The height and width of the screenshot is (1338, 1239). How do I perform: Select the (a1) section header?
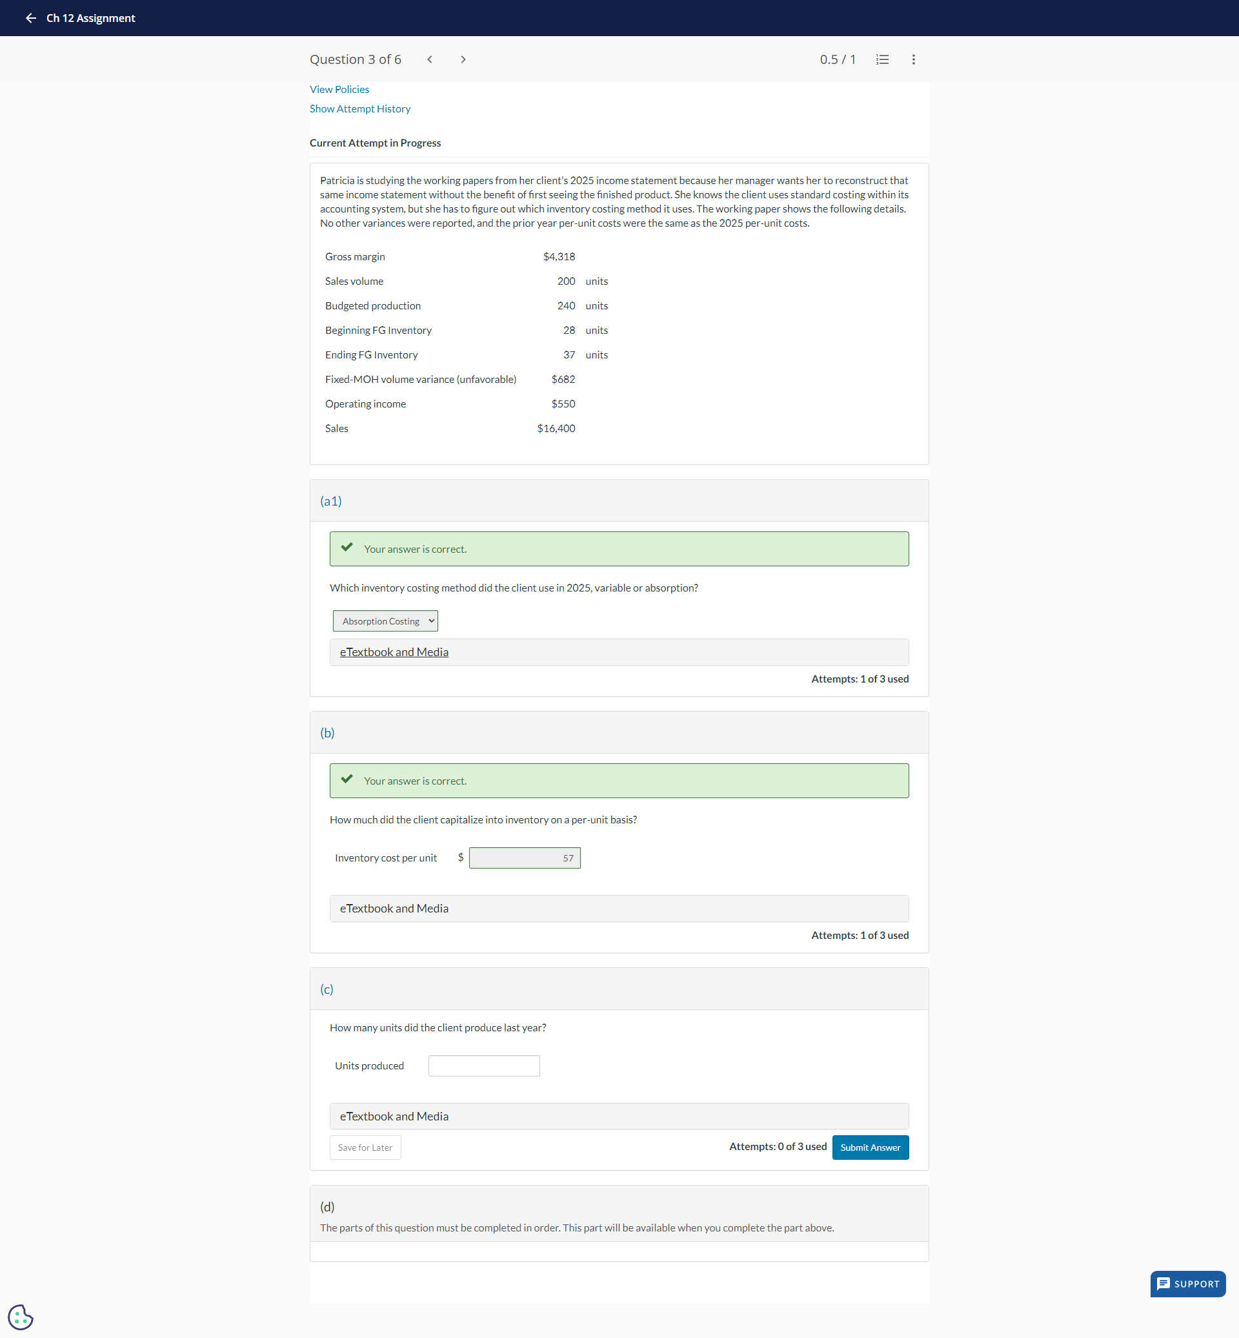pos(331,501)
